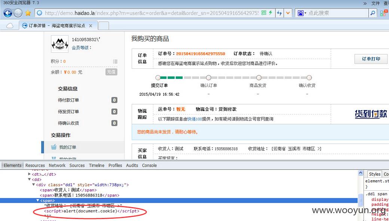Select 我的订单 in the sidebar
This screenshot has width=389, height=221.
67,147
